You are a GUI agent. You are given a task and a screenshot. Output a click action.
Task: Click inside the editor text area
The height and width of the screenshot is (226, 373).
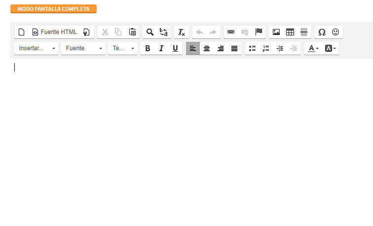(x=192, y=142)
